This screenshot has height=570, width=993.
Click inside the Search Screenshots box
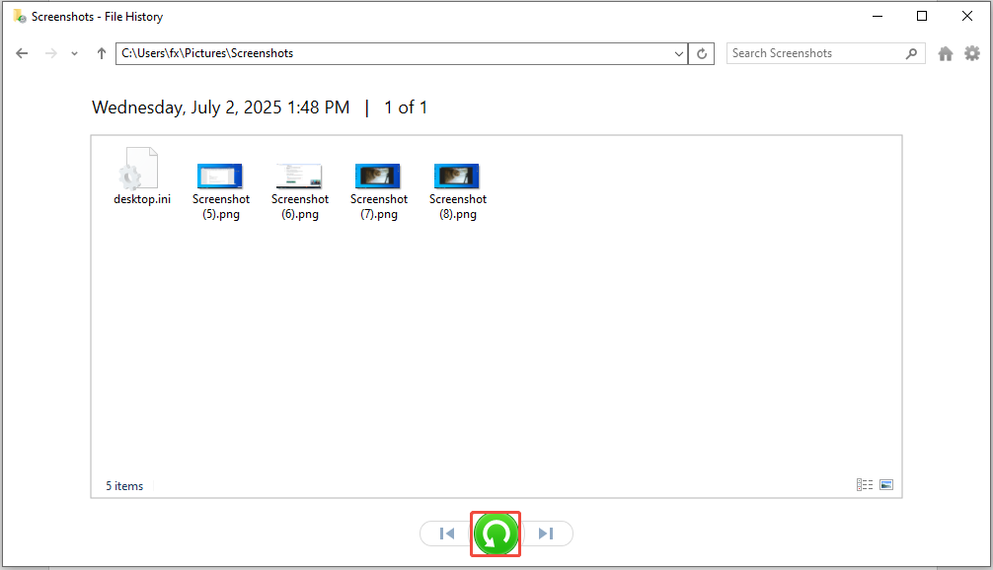point(814,52)
